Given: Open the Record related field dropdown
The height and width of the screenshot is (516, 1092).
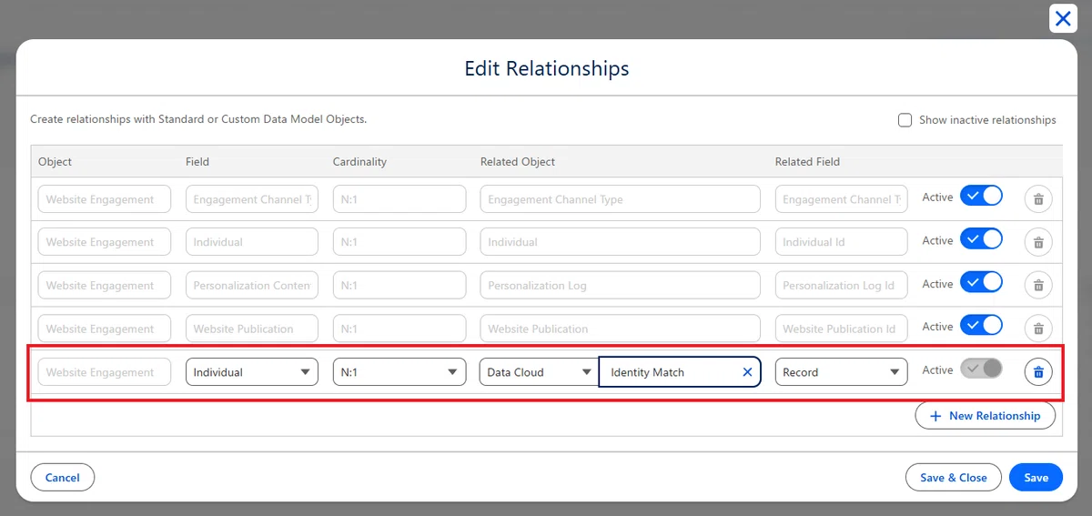Looking at the screenshot, I should (842, 372).
